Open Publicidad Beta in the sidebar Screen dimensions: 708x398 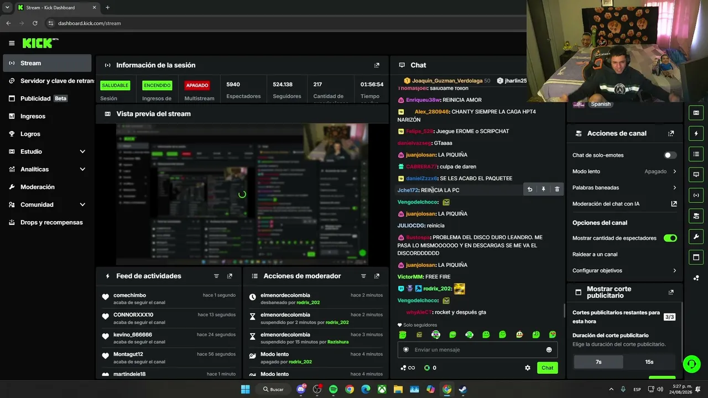coord(47,98)
